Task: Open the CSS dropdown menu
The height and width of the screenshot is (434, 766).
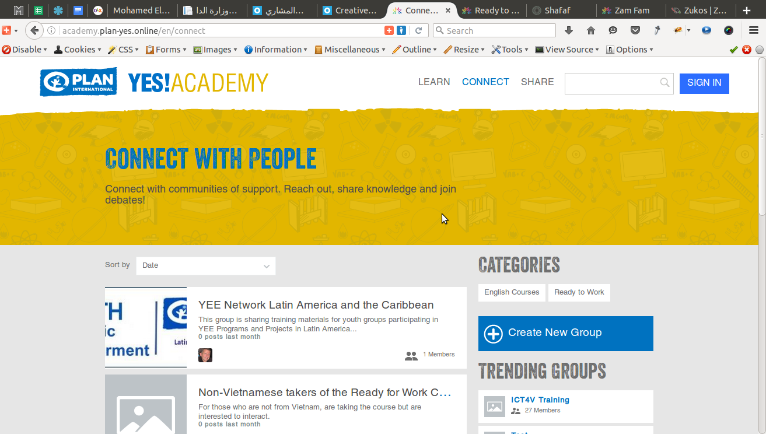Action: point(124,50)
